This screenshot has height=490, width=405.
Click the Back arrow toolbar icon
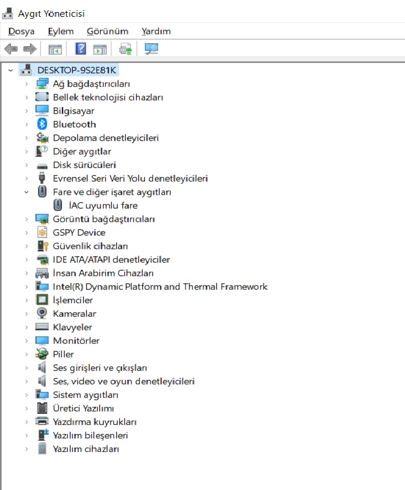[11, 49]
